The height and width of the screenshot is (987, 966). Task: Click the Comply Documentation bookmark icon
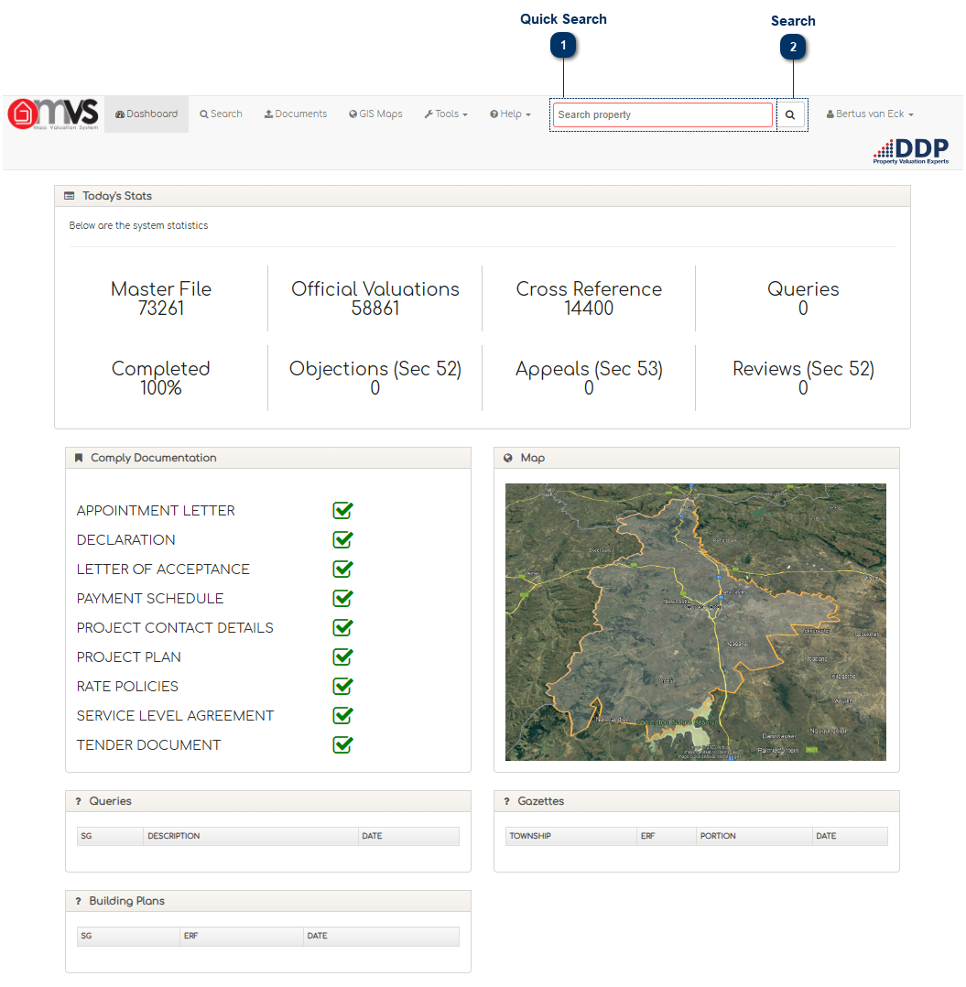(79, 458)
